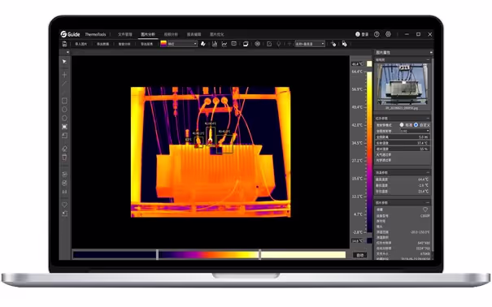Open the temperature display mode dropdown
The width and height of the screenshot is (492, 307).
[310, 44]
